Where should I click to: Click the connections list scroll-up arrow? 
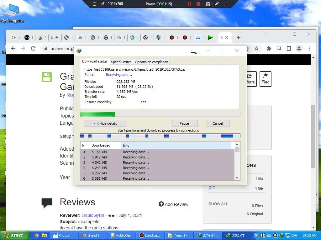click(237, 144)
